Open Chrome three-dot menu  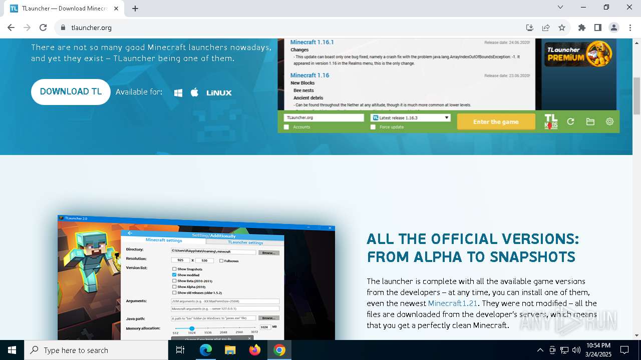630,27
